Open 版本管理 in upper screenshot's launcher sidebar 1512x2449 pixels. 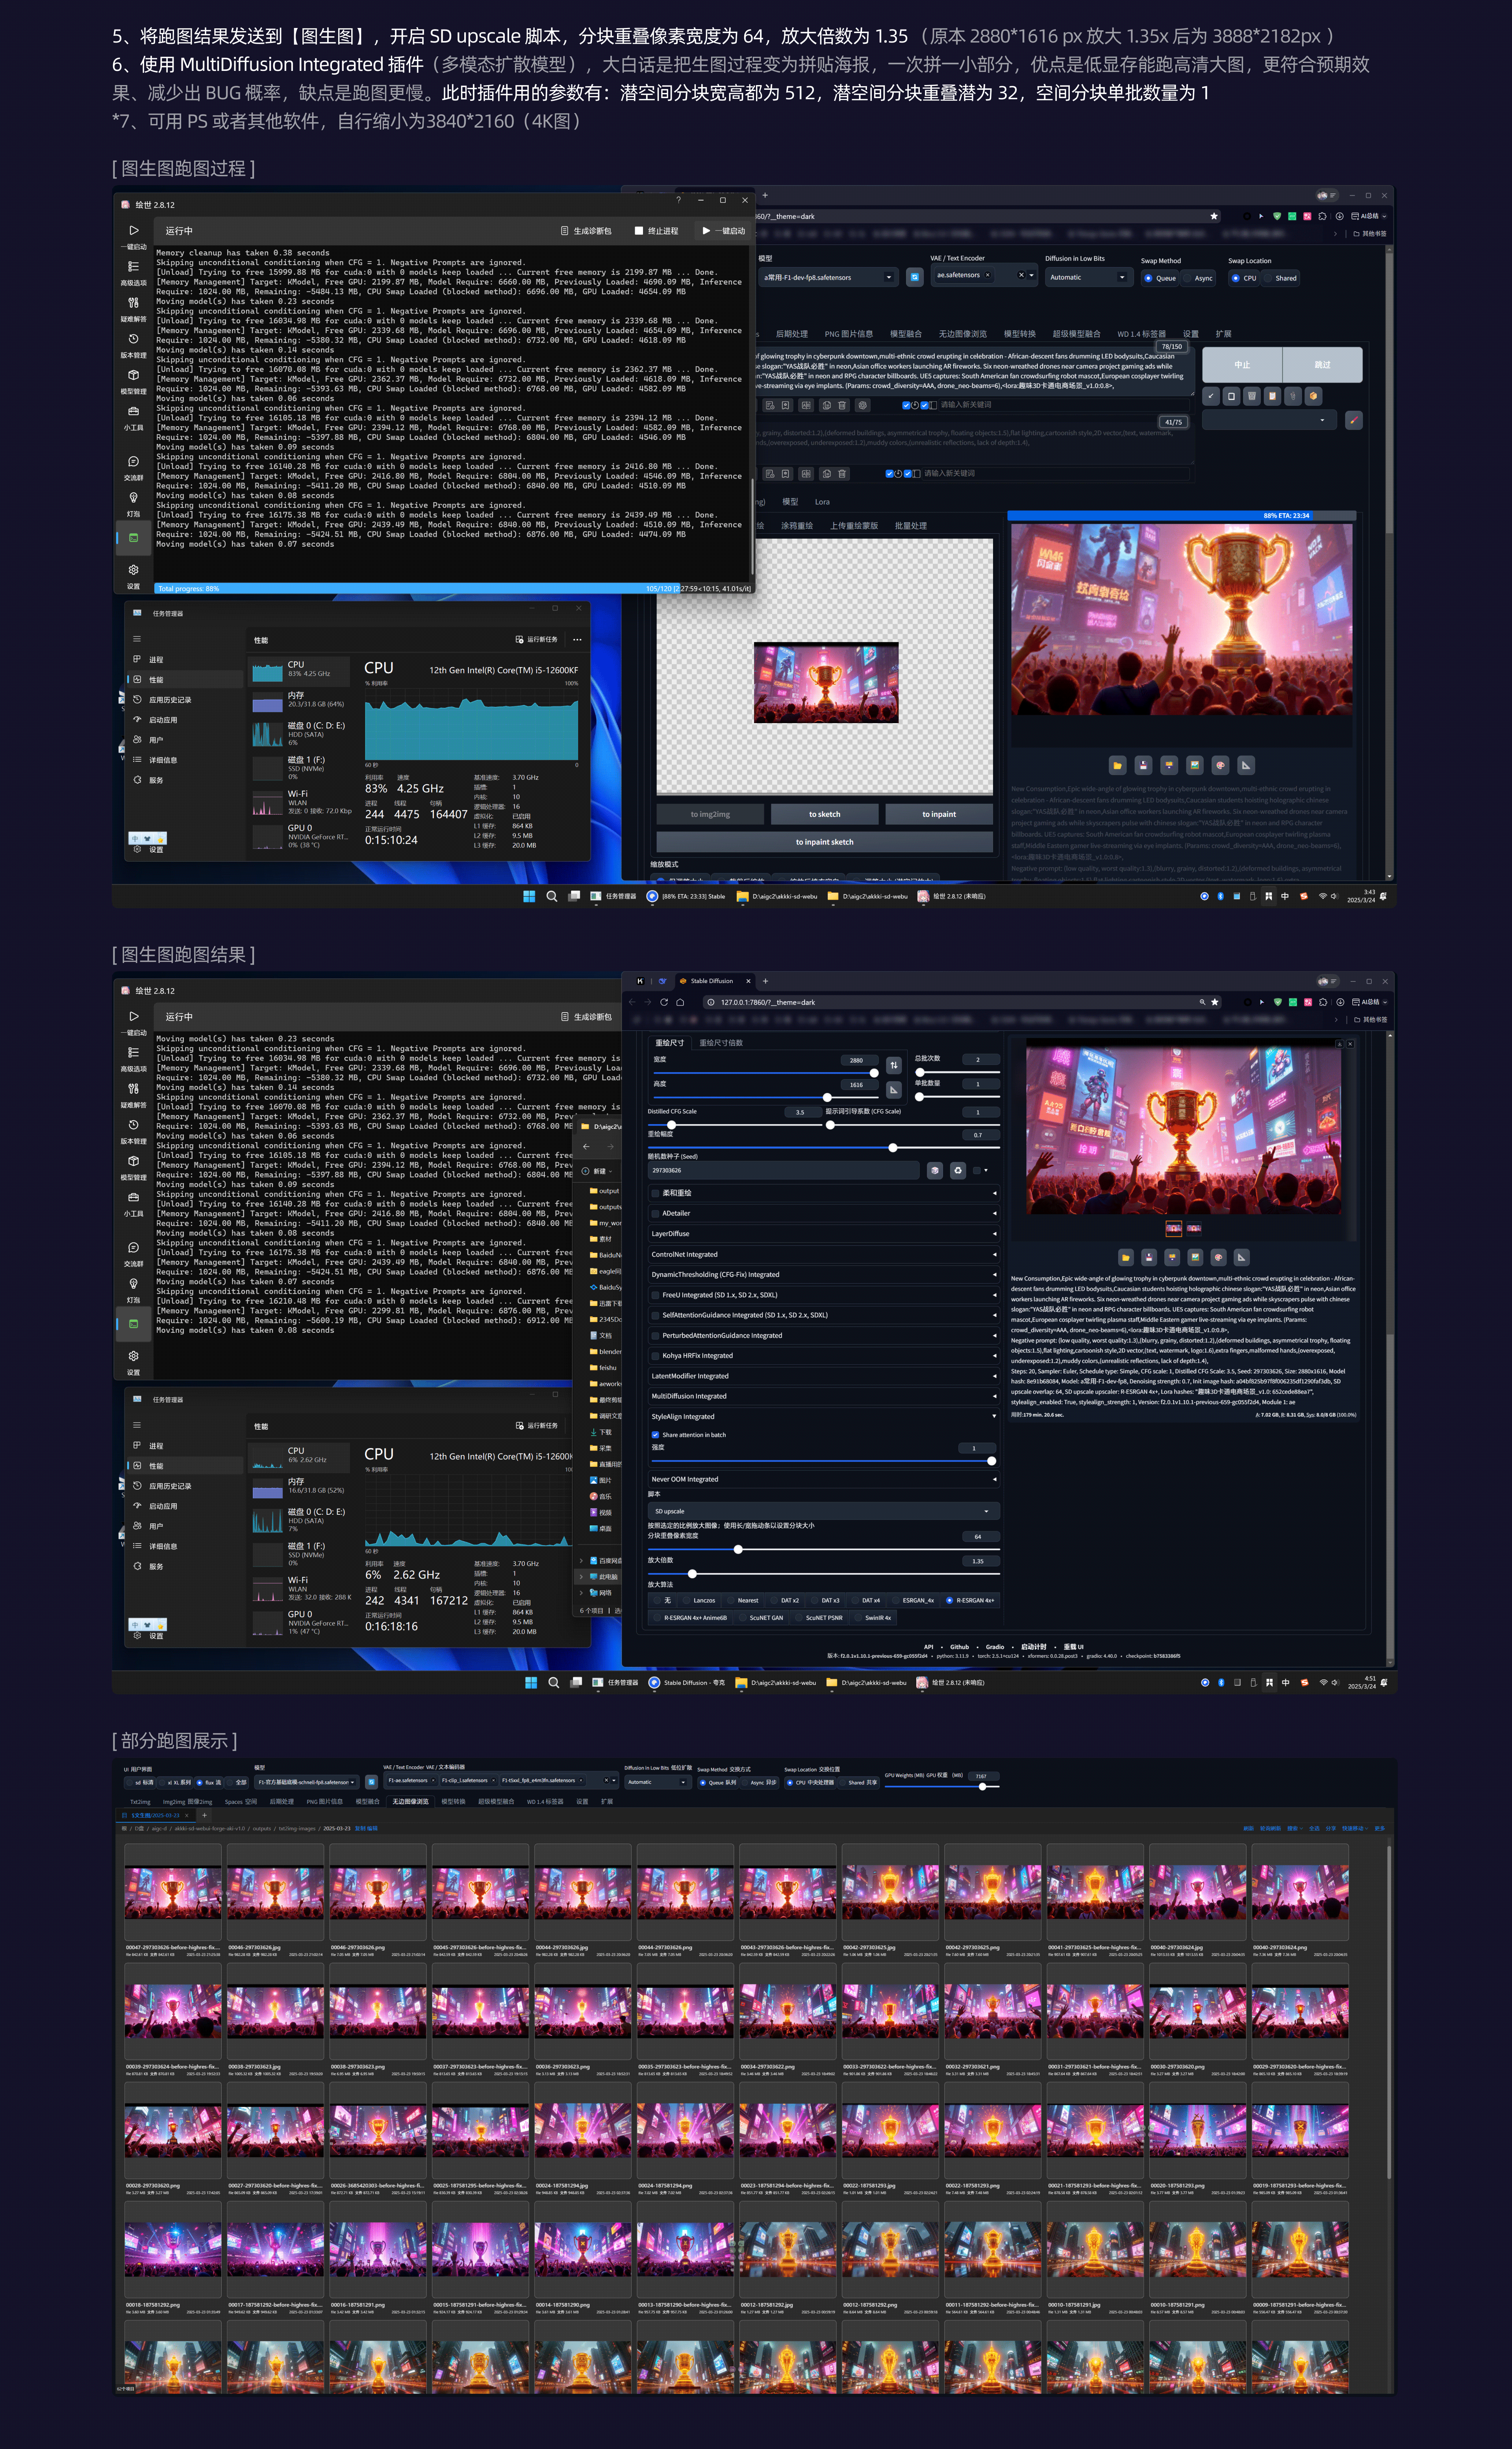[133, 345]
